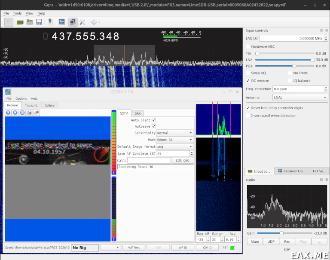Click the load settings folder icon
Screen dimensions: 330x260
coord(30,22)
